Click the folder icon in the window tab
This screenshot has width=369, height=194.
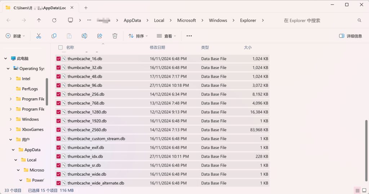[8, 8]
